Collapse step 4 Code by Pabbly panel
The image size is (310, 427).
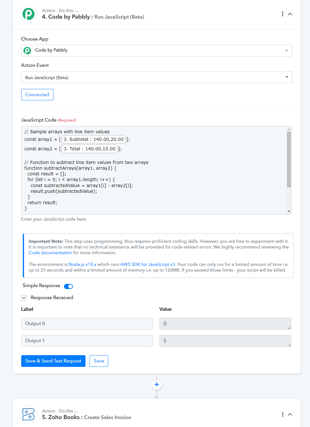tap(290, 14)
